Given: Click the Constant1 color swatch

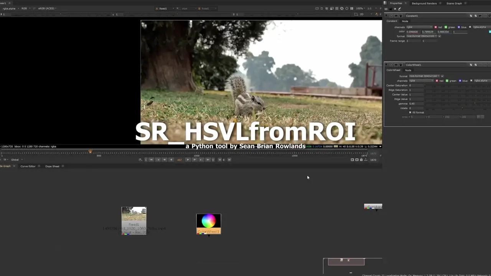Looking at the screenshot, I should click(490, 32).
